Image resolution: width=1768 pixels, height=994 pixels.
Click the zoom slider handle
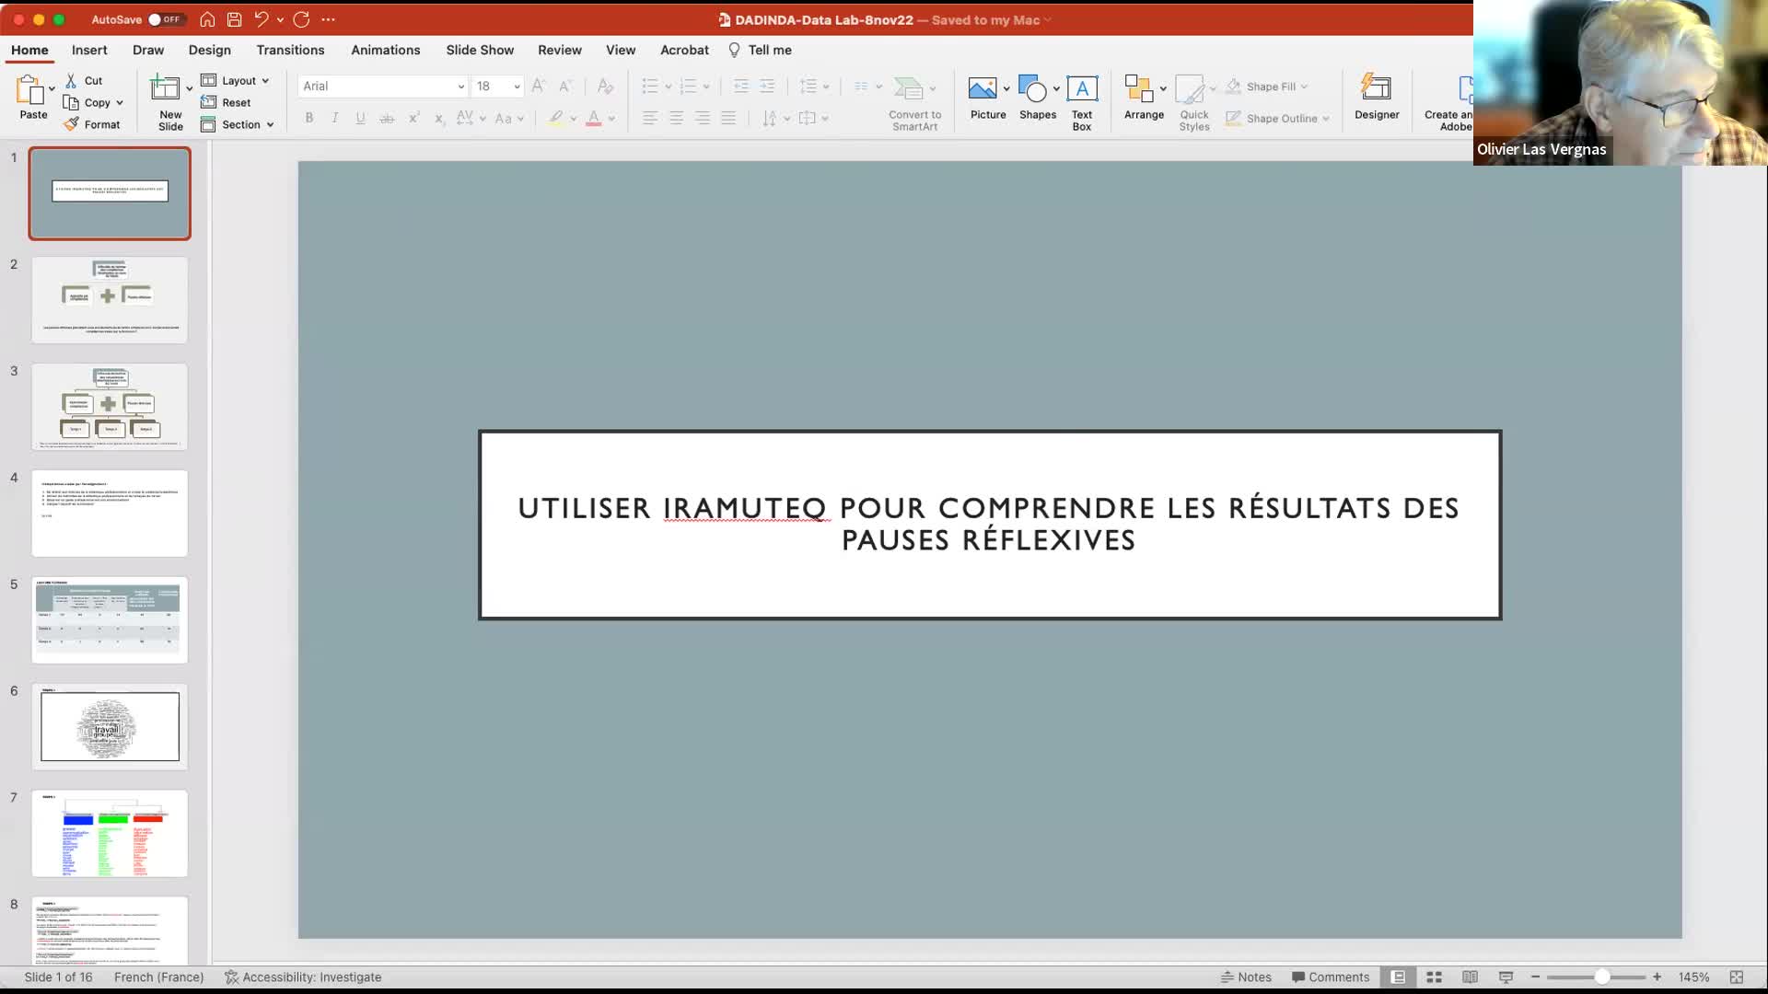click(x=1601, y=977)
